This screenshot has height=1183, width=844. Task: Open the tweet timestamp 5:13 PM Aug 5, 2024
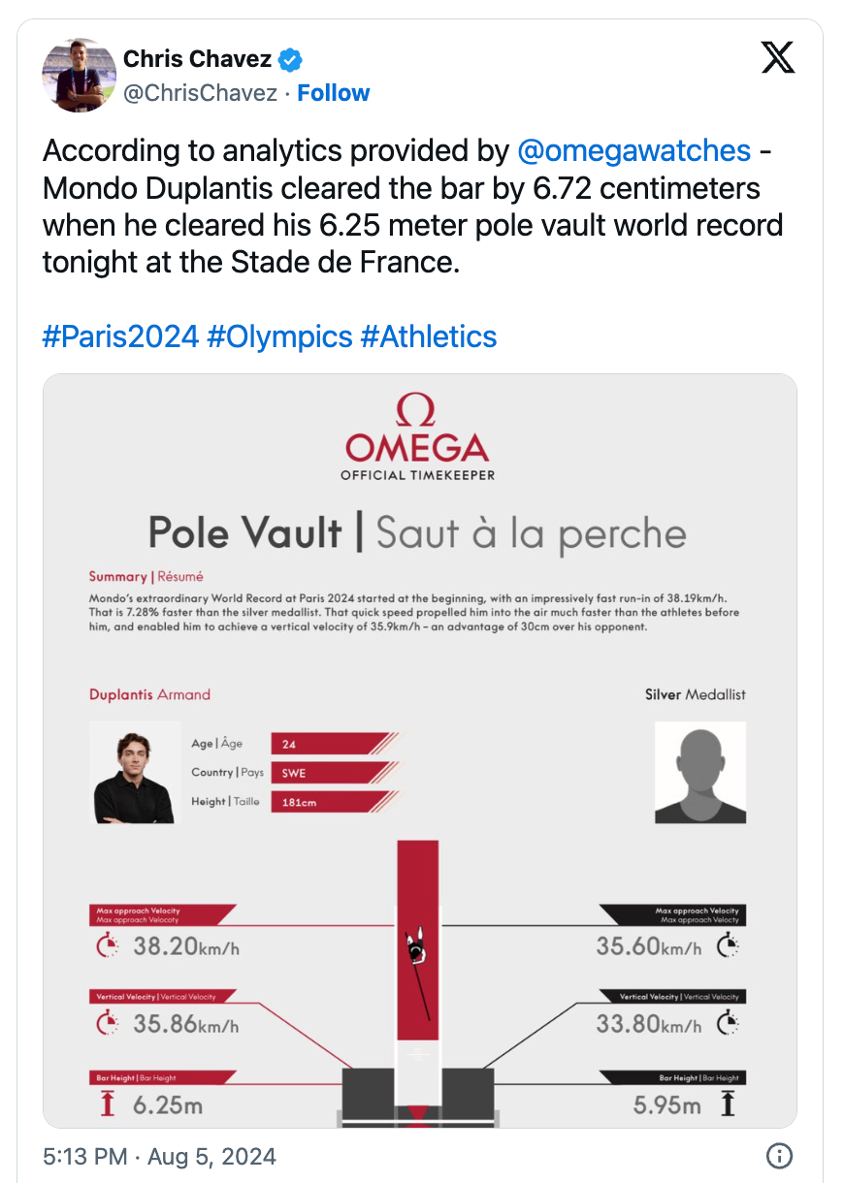[x=160, y=1156]
